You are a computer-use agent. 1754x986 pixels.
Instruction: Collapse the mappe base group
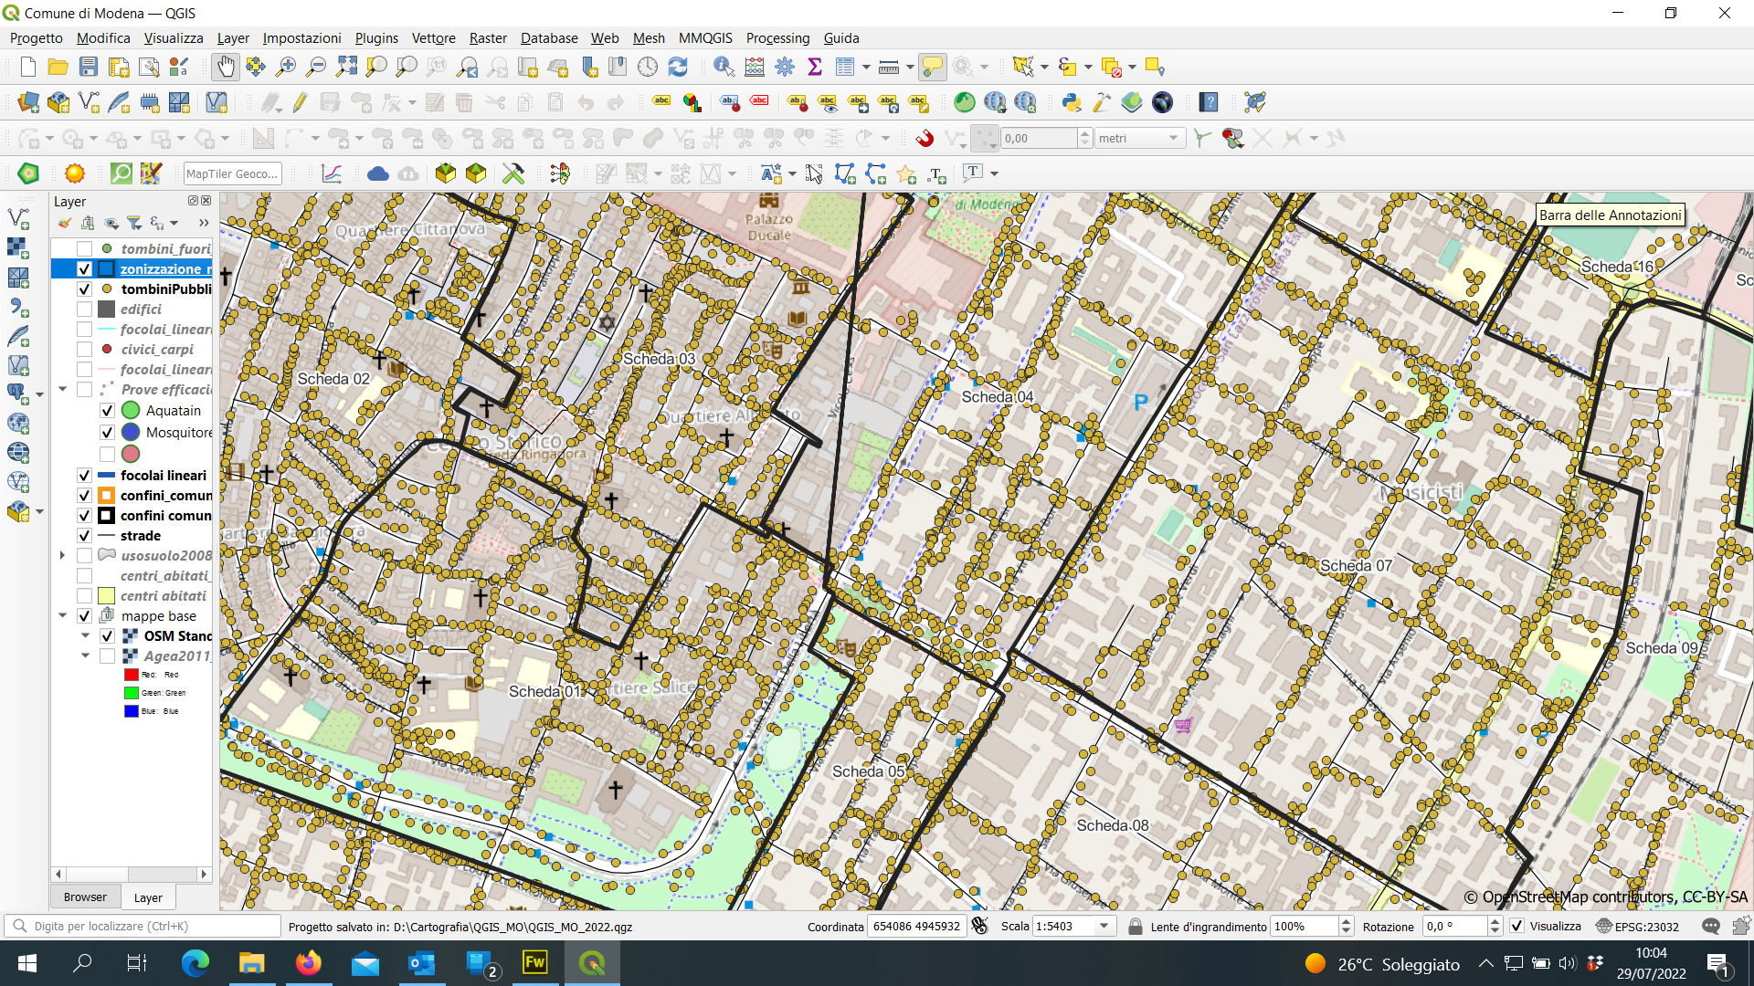point(63,615)
